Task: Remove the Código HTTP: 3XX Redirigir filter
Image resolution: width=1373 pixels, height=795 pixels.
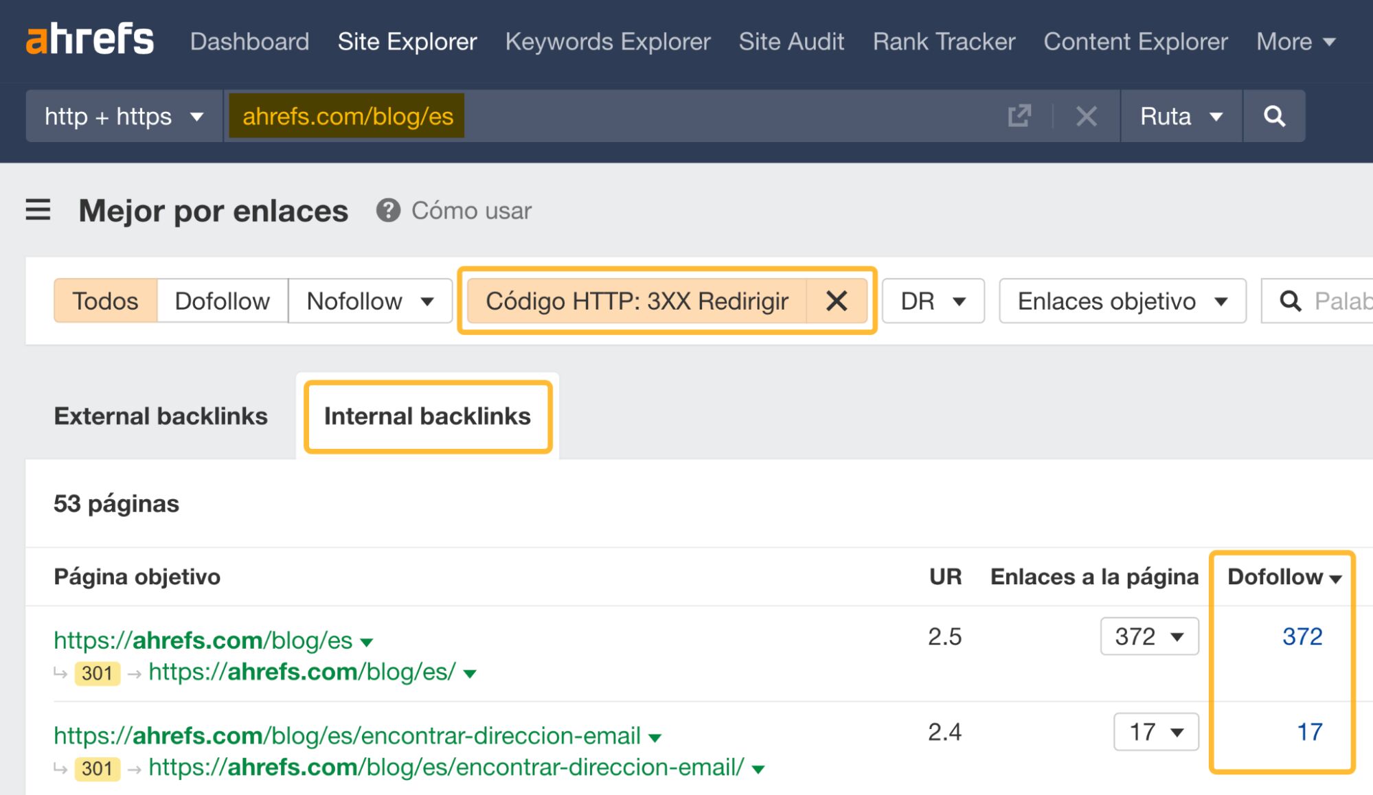Action: 838,301
